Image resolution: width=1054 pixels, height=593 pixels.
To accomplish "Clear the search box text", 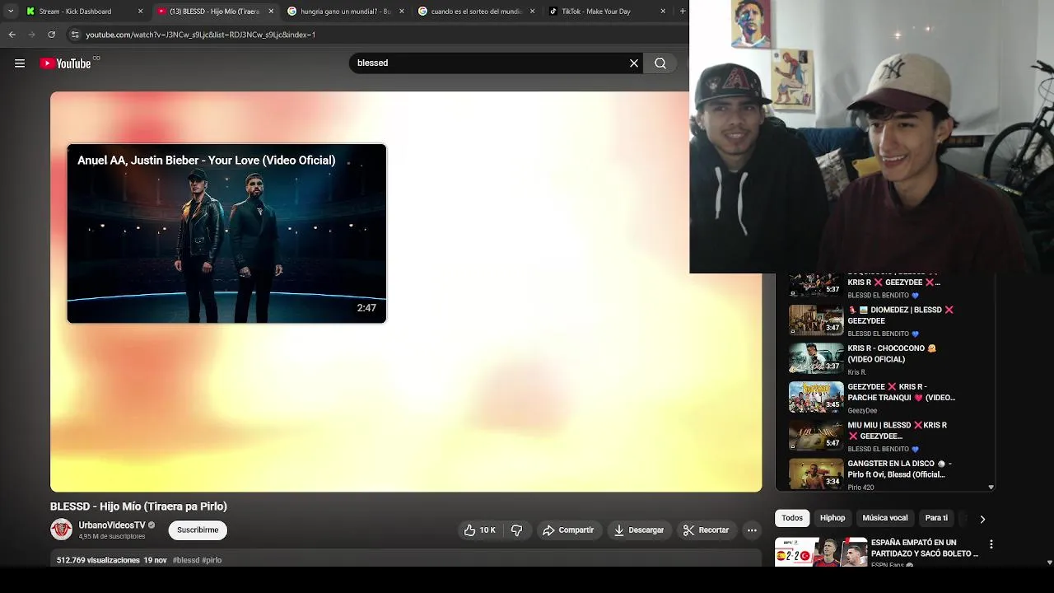I will (x=634, y=63).
